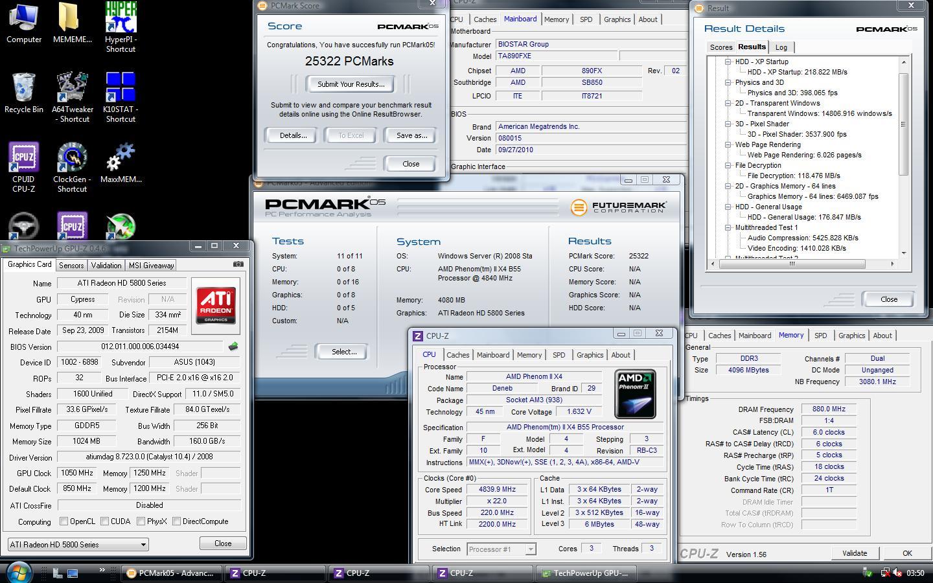Launch the MaxxMEM desktop icon
Viewport: 933px width, 583px height.
pos(121,163)
